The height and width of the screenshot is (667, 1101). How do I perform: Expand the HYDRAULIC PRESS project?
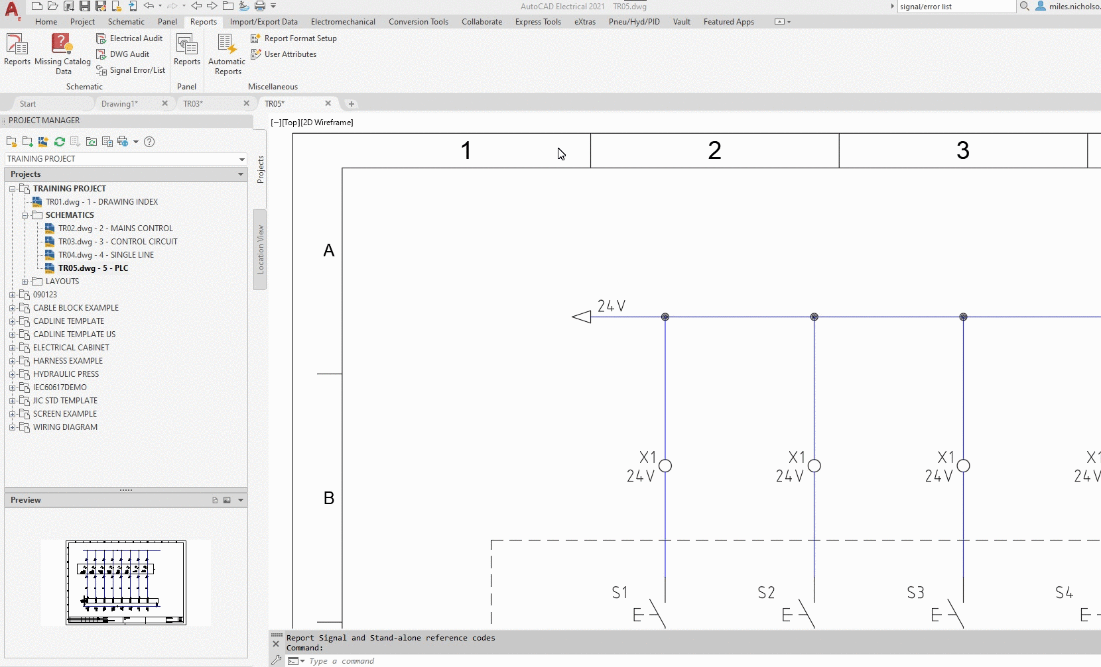click(x=12, y=374)
